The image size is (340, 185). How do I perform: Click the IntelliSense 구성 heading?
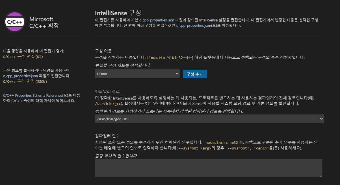point(118,13)
